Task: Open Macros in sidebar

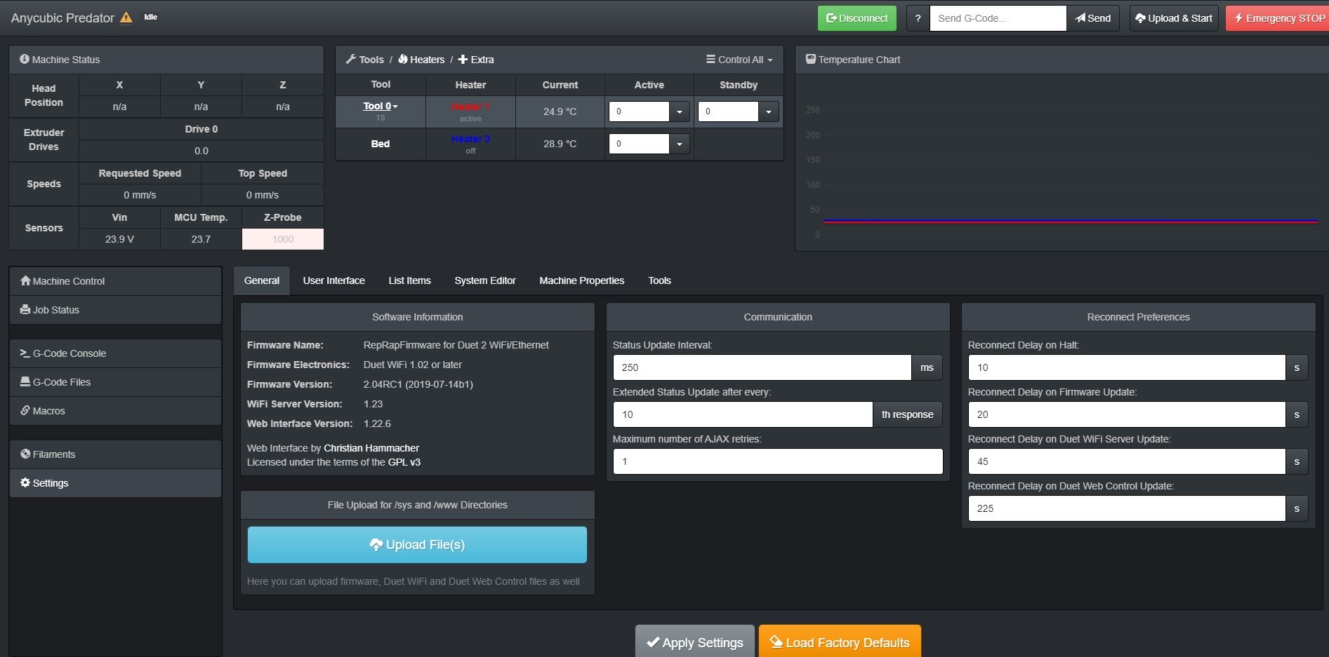Action: [115, 411]
